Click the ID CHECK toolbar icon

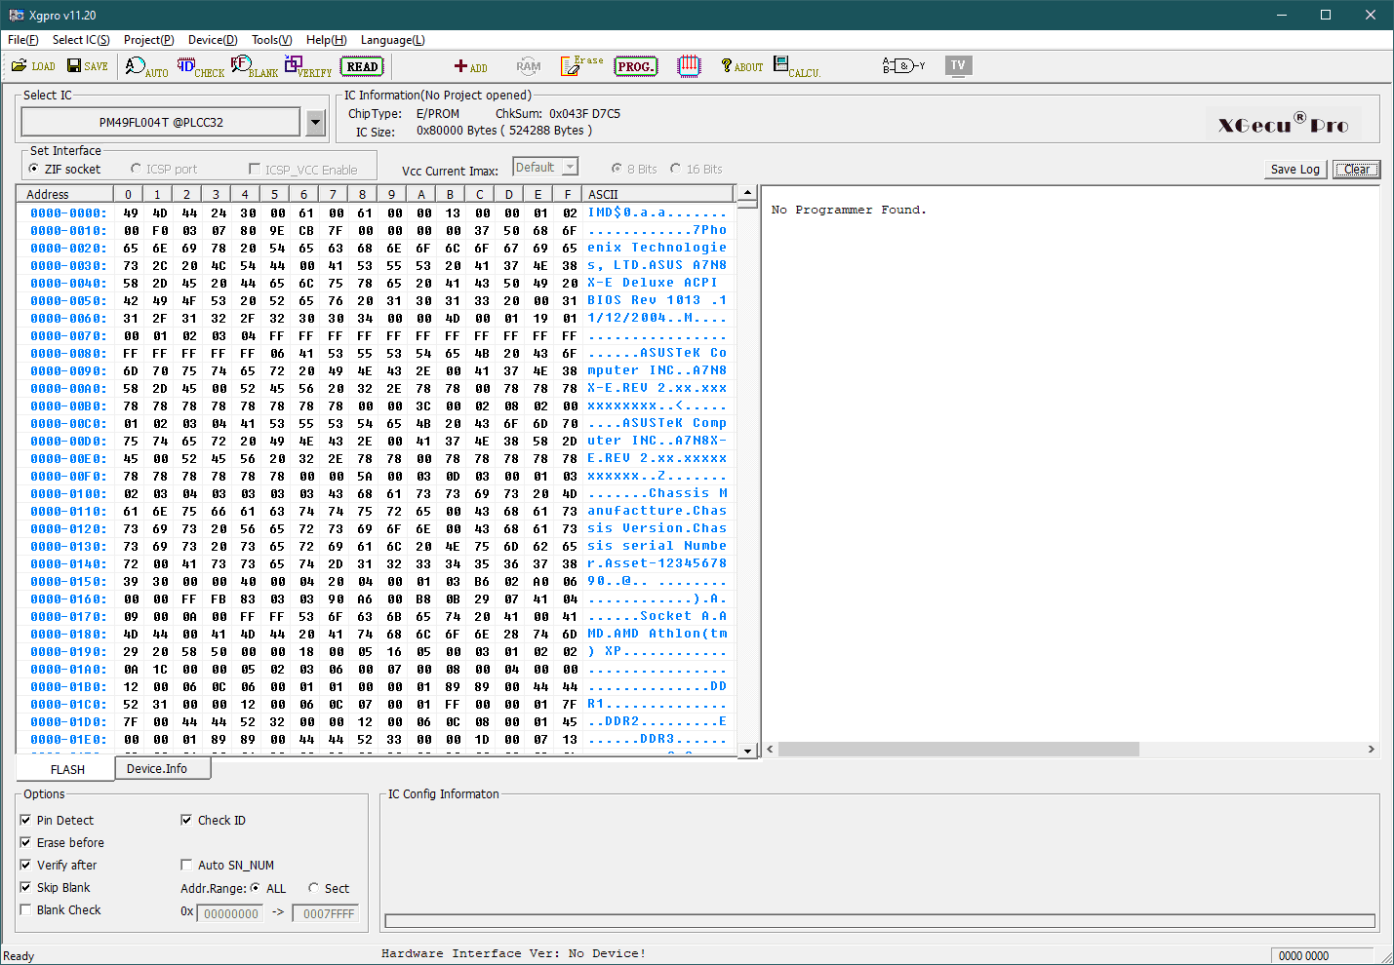pyautogui.click(x=200, y=66)
